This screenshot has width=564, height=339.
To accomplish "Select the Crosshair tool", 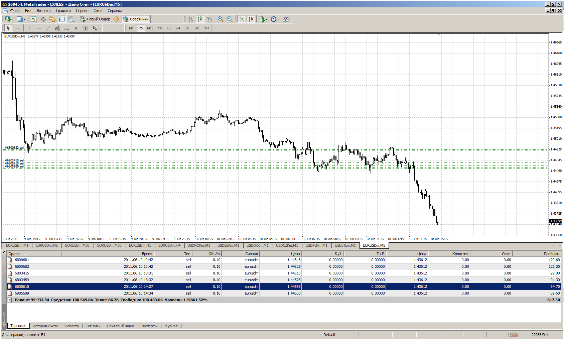I will [x=18, y=28].
